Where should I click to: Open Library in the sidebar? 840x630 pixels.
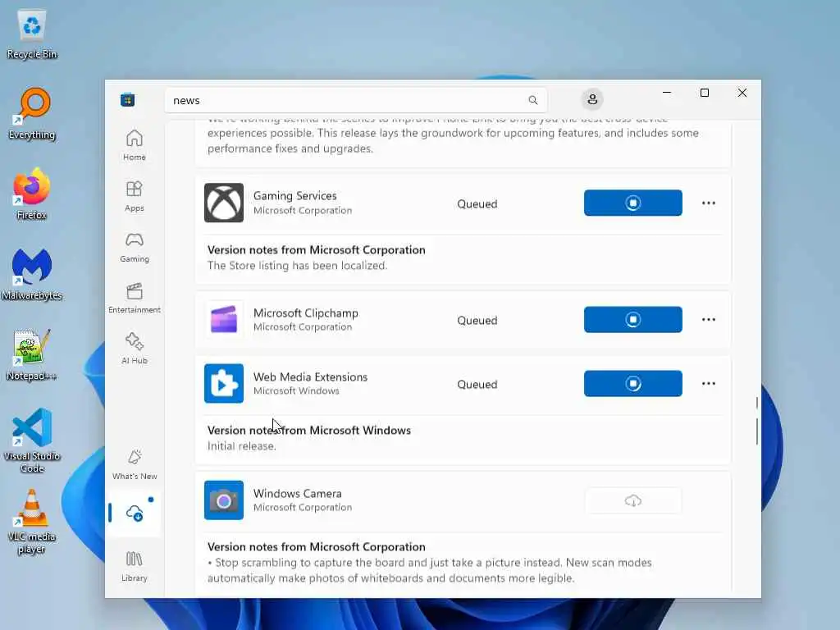pyautogui.click(x=135, y=566)
